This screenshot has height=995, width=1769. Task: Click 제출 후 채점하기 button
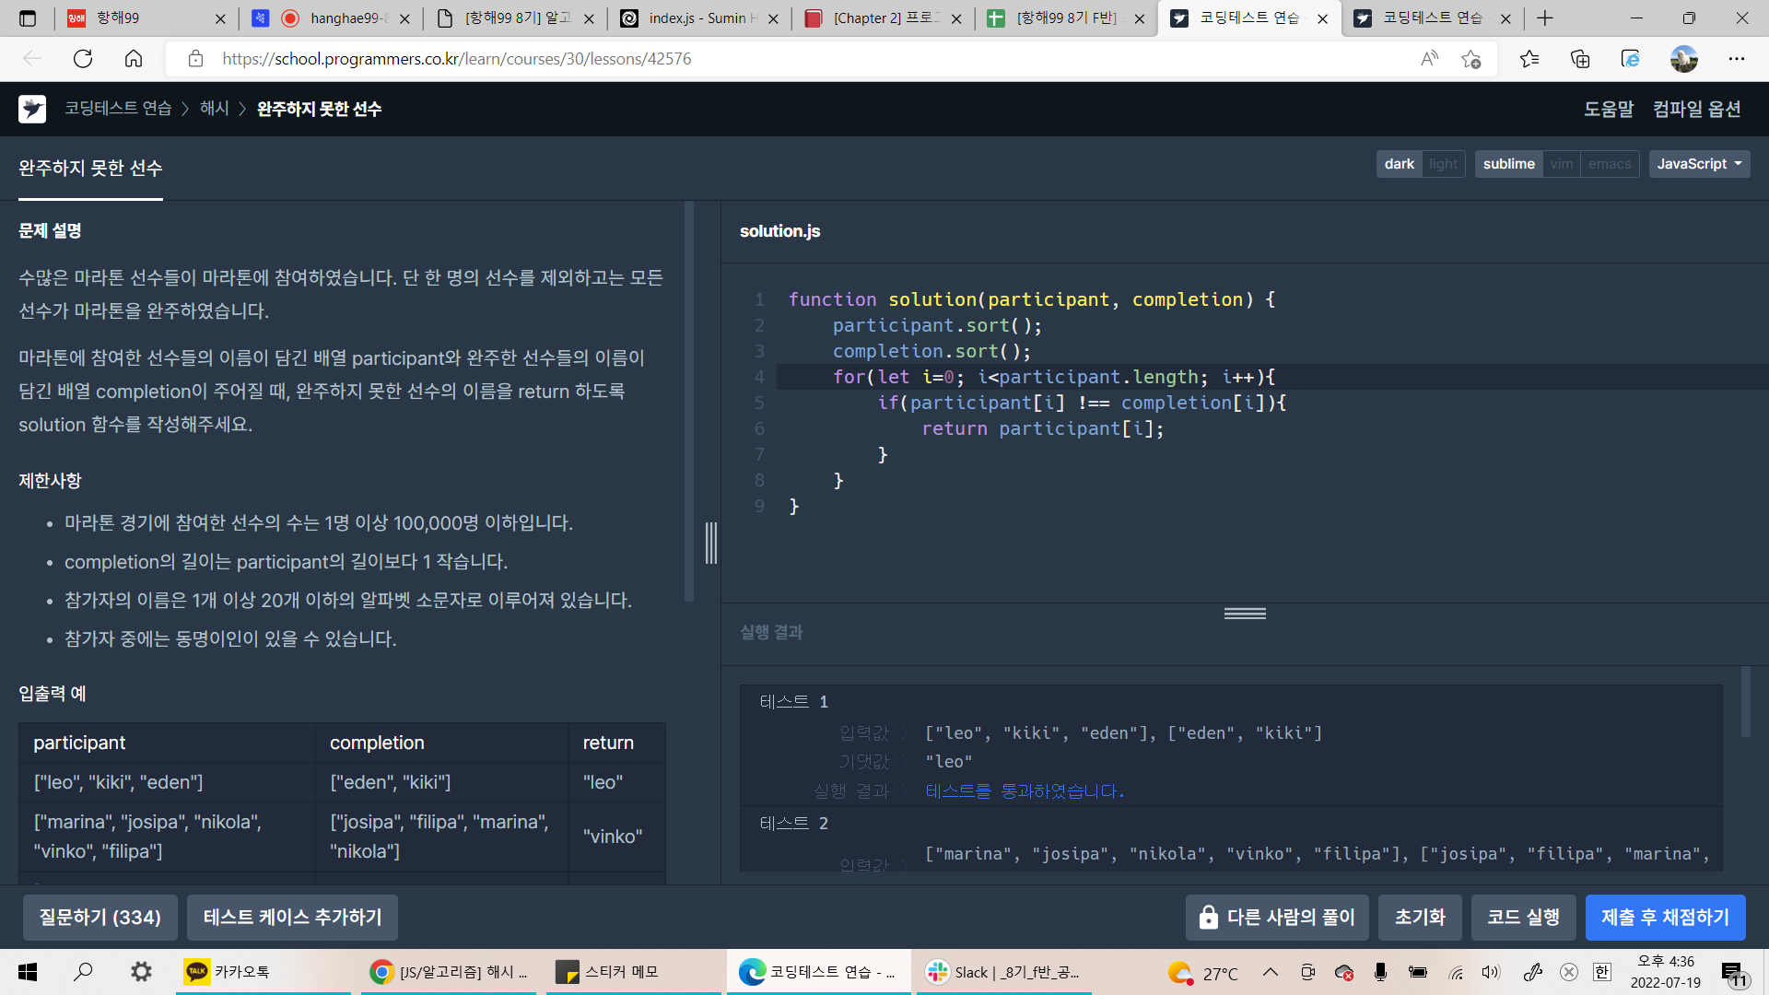tap(1665, 917)
